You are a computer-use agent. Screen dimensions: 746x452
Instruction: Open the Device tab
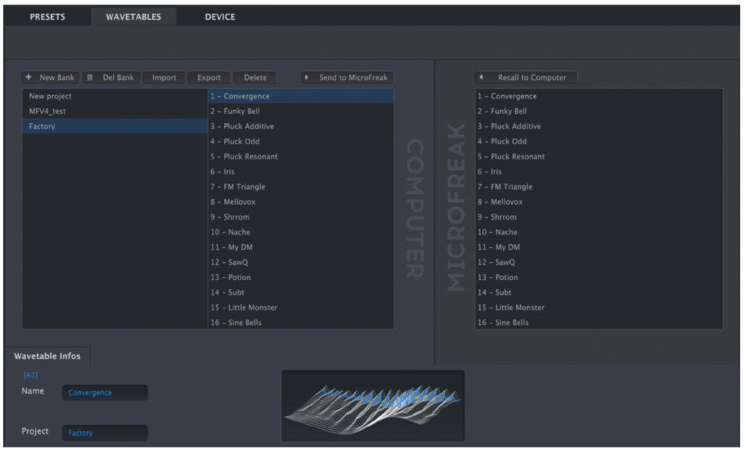[x=219, y=17]
